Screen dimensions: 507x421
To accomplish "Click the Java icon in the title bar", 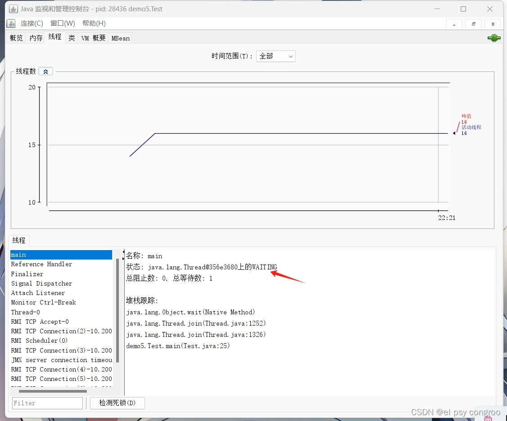I will (13, 9).
